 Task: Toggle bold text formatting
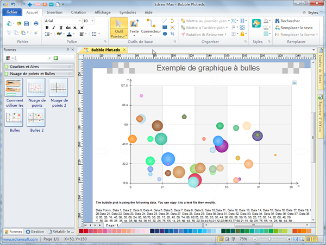(x=47, y=28)
